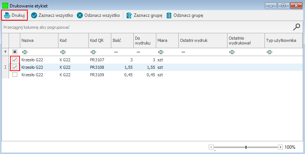Image resolution: width=305 pixels, height=154 pixels.
Task: Uncheck the PR3107 row checkbox
Action: click(15, 60)
